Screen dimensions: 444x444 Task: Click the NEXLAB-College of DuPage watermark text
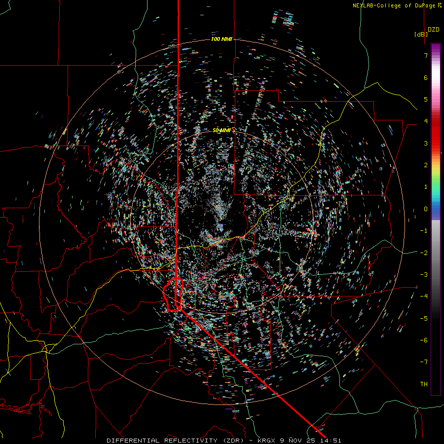[397, 5]
